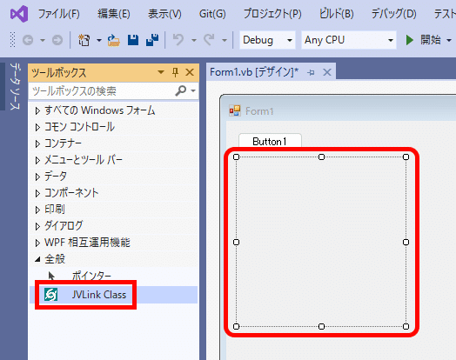Expand the メニューとツール バー category
The image size is (456, 360).
(x=37, y=160)
